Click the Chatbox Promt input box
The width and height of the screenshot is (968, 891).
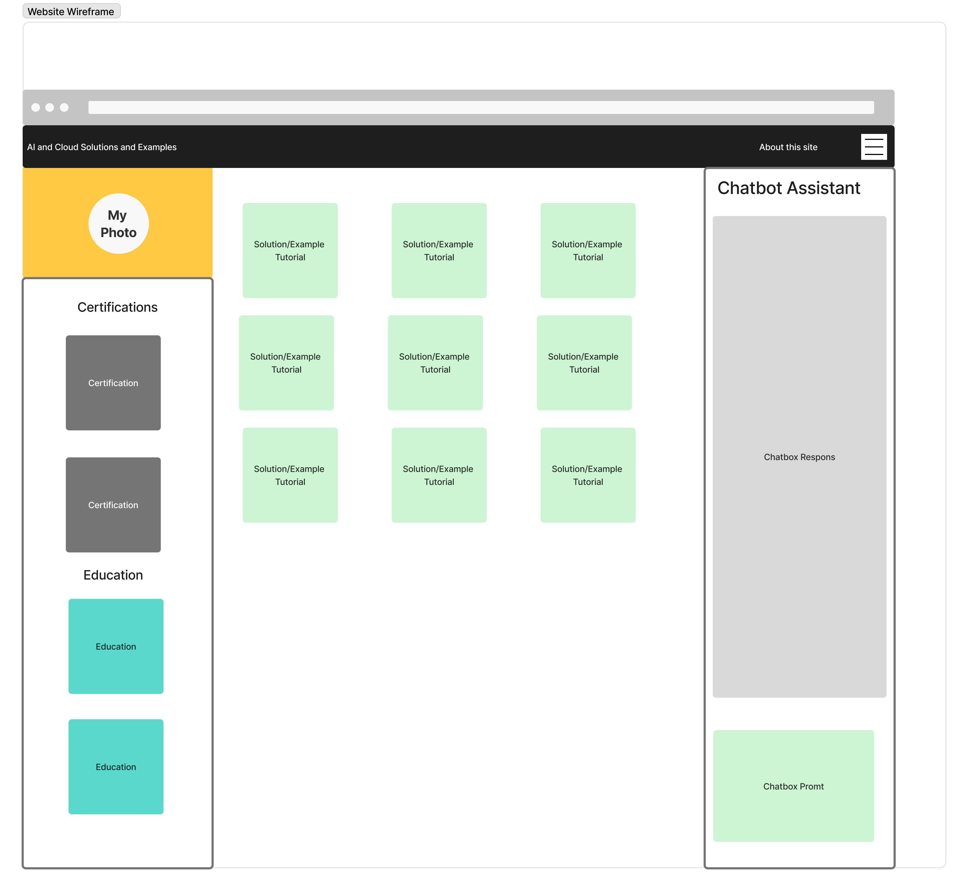click(793, 786)
